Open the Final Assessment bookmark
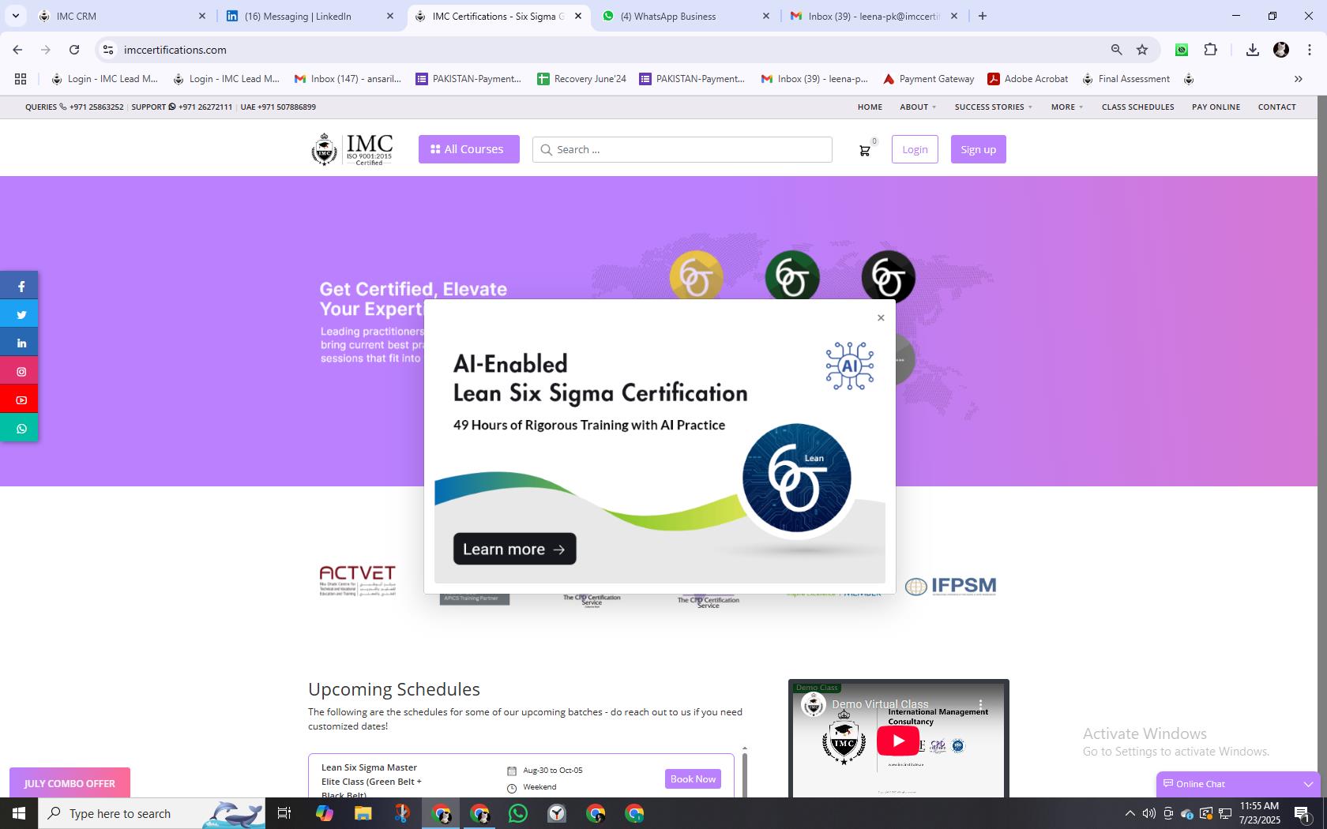This screenshot has width=1327, height=829. 1126,79
